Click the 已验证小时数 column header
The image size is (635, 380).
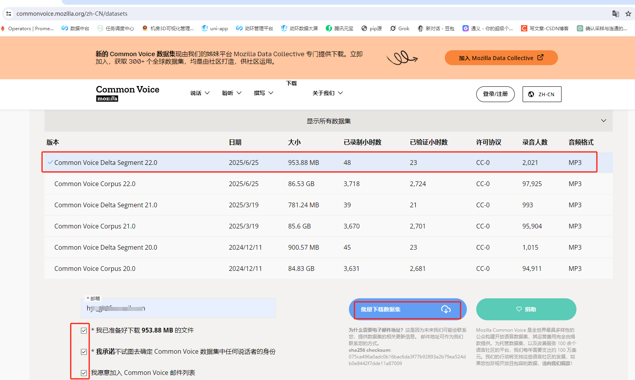point(429,142)
